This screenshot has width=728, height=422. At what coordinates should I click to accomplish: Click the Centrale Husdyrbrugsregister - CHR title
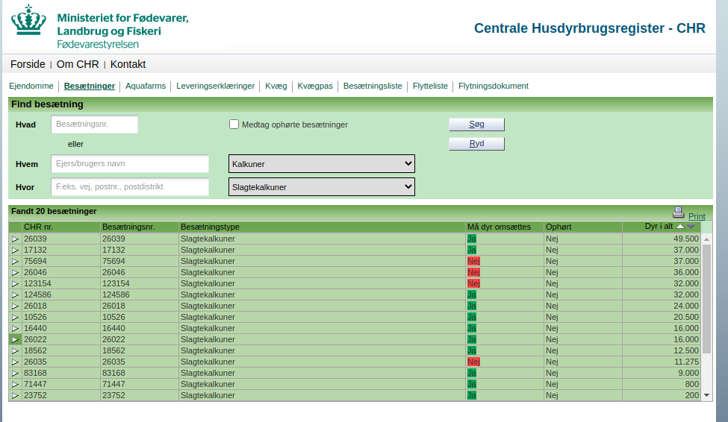590,28
